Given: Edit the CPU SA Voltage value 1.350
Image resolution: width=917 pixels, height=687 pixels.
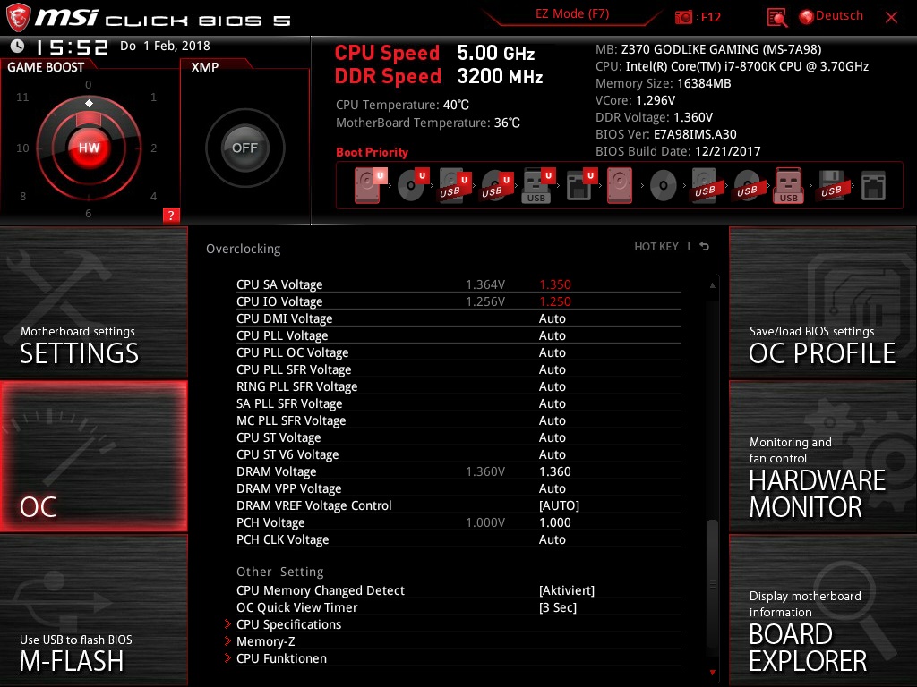Looking at the screenshot, I should click(x=554, y=284).
